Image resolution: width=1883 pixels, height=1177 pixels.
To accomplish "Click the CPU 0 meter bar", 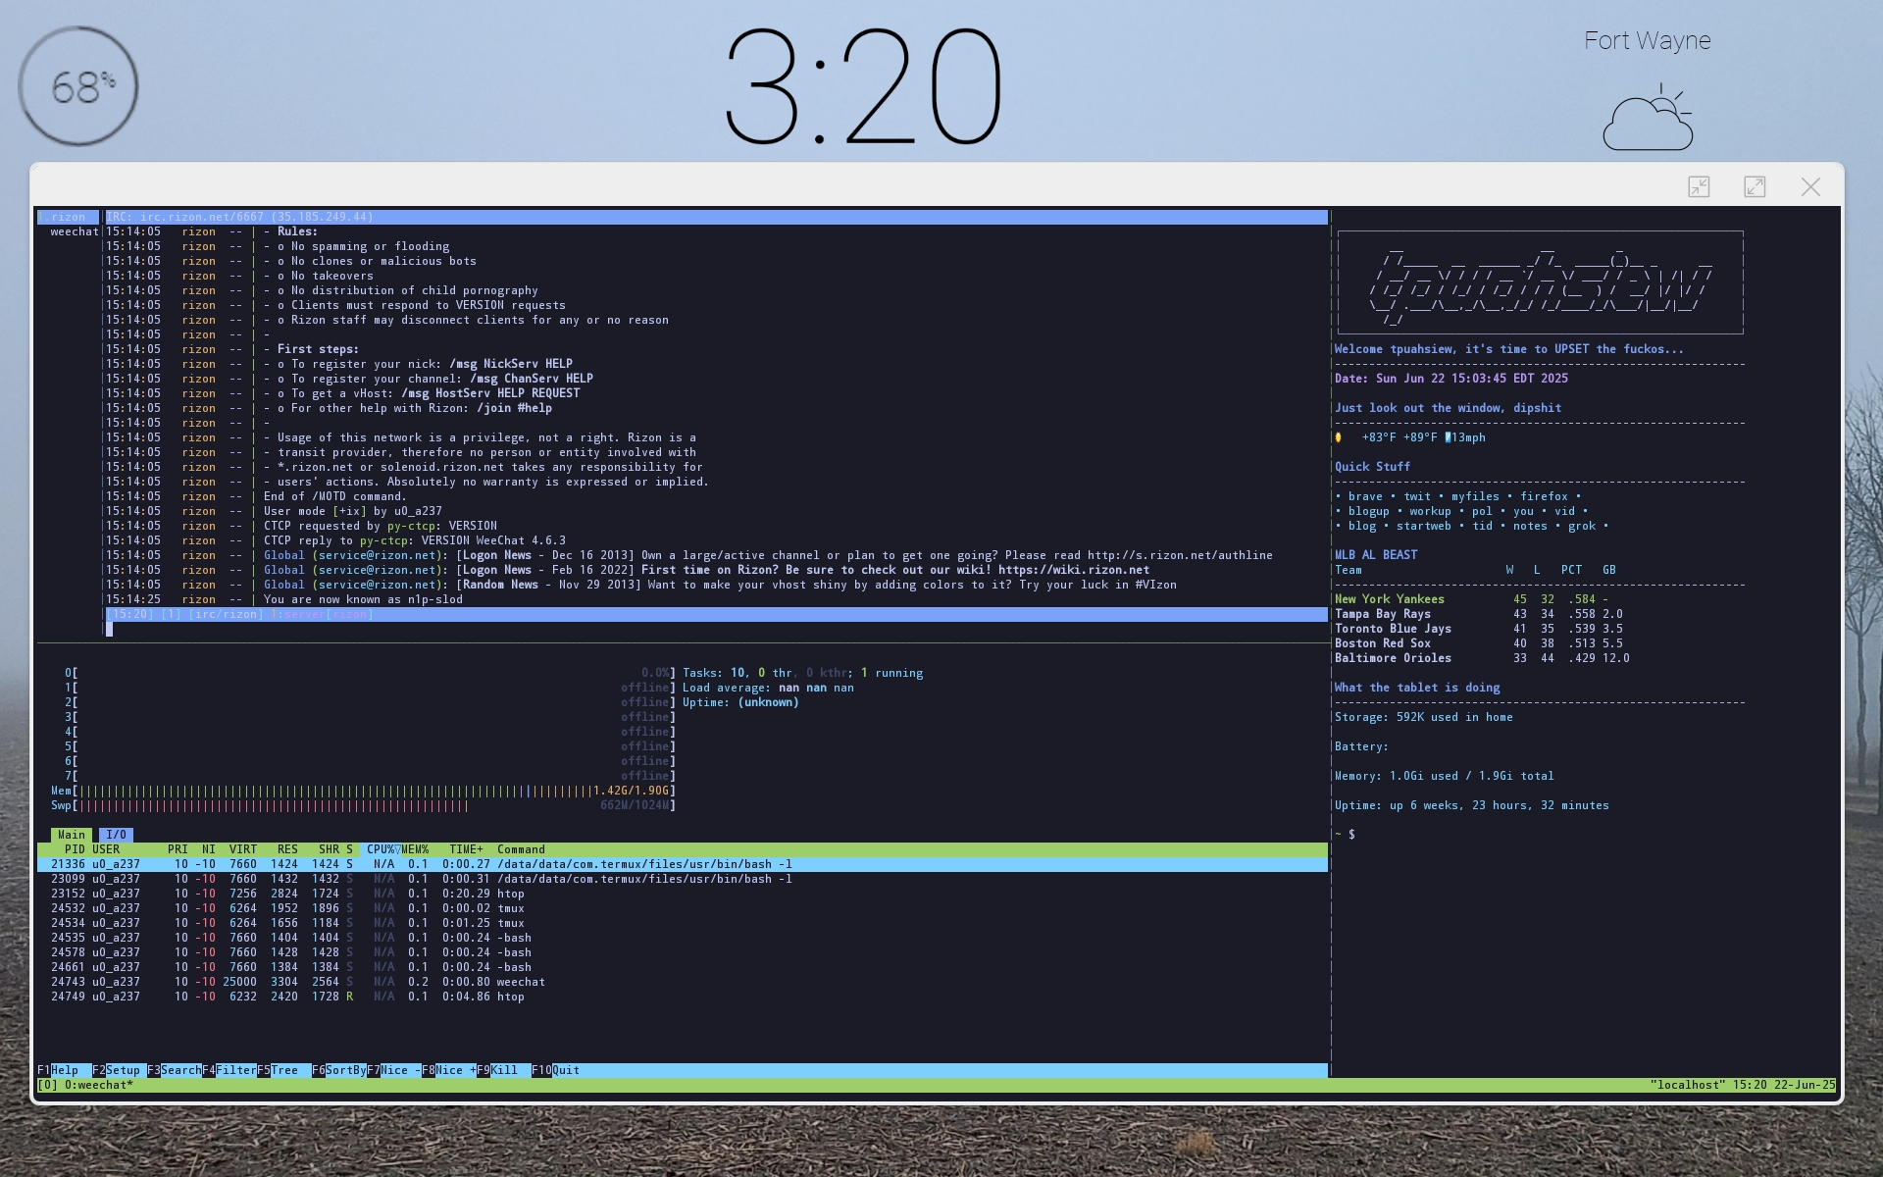I will [371, 673].
